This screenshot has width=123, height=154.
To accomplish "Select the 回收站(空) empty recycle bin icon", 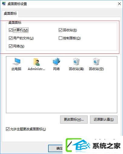I will coord(96,61).
